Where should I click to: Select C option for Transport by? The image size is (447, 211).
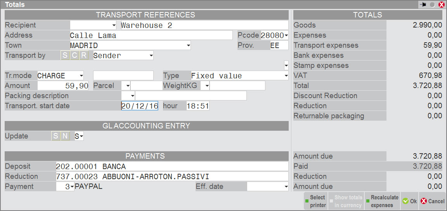coord(74,55)
